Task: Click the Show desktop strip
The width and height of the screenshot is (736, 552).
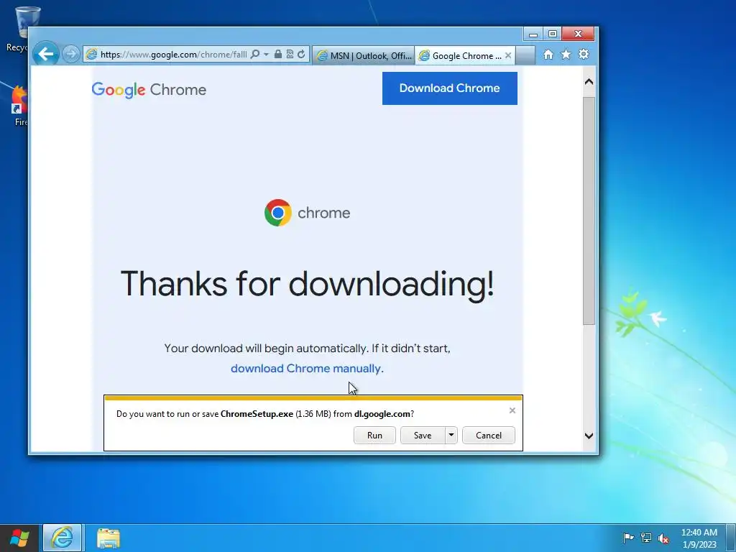Action: coord(731,538)
